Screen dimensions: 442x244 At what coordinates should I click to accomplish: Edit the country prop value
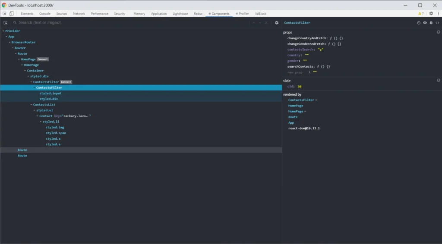tap(307, 55)
